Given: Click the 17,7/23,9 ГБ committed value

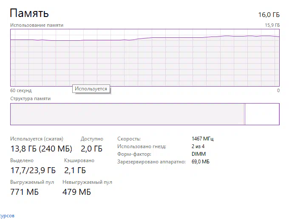Looking at the screenshot, I should [x=33, y=170].
